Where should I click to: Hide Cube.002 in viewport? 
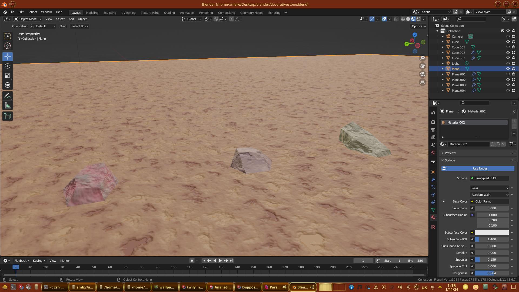508,52
